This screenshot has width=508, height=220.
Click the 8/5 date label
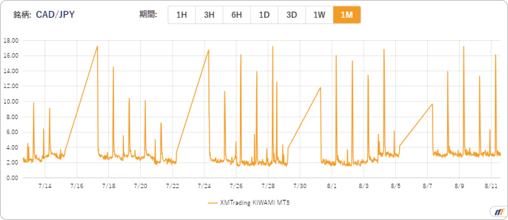pyautogui.click(x=395, y=186)
